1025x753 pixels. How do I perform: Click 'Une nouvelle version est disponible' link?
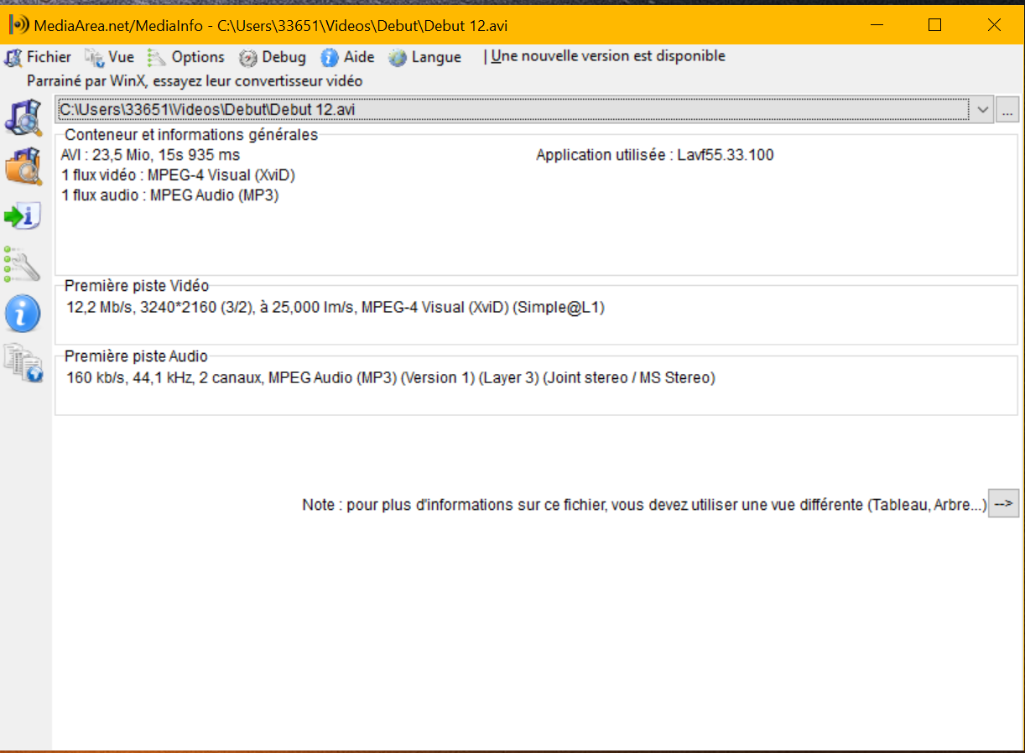click(x=608, y=56)
